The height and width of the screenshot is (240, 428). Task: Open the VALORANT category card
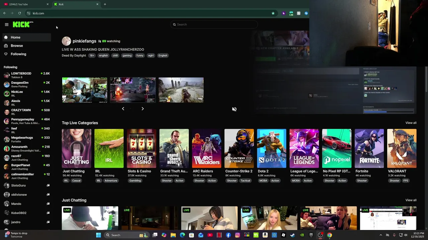(x=402, y=148)
